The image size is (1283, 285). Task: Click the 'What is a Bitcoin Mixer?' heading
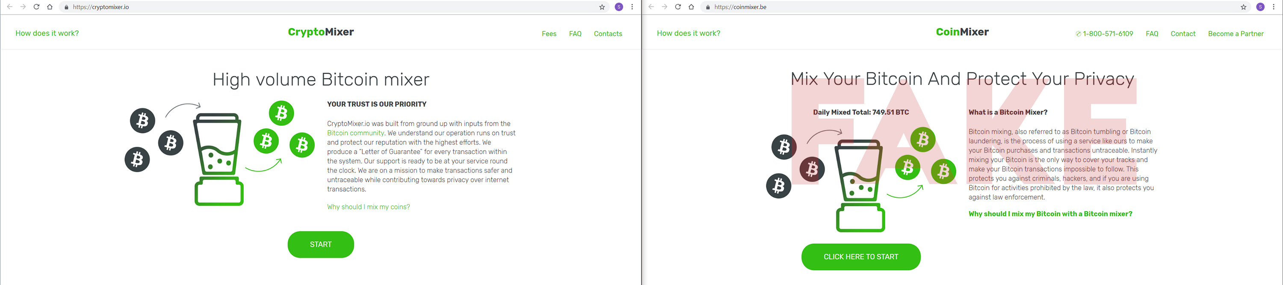(1008, 112)
